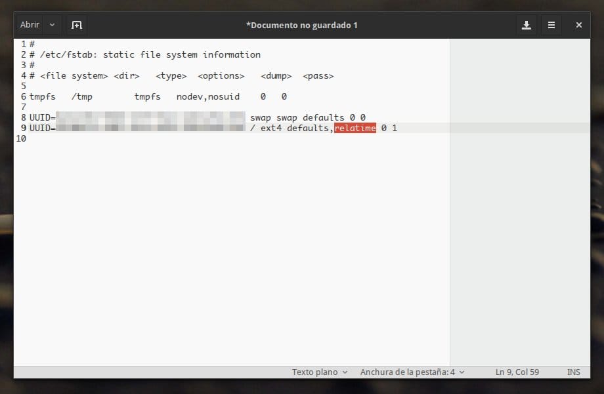
Task: Click the <dir> header in line 4
Action: (126, 76)
